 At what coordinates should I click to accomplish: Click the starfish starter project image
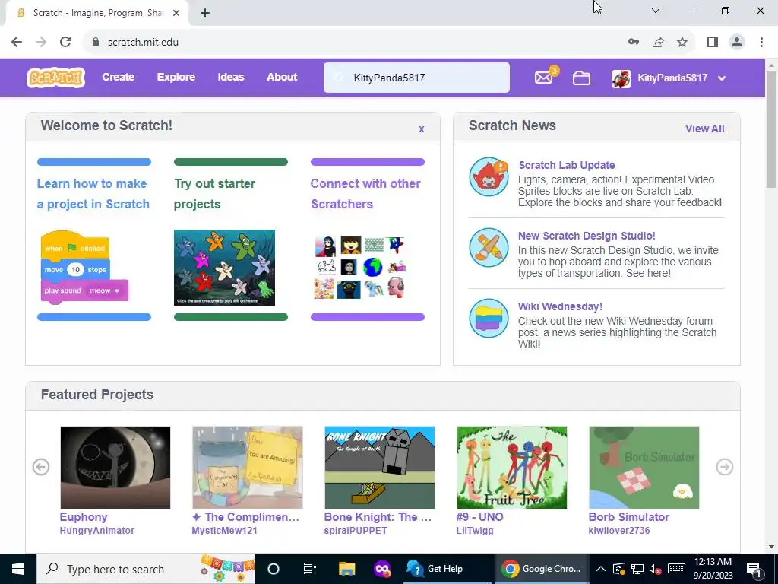point(224,268)
